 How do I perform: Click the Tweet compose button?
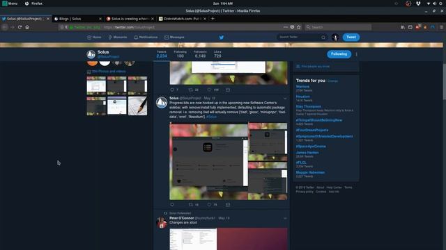(351, 37)
